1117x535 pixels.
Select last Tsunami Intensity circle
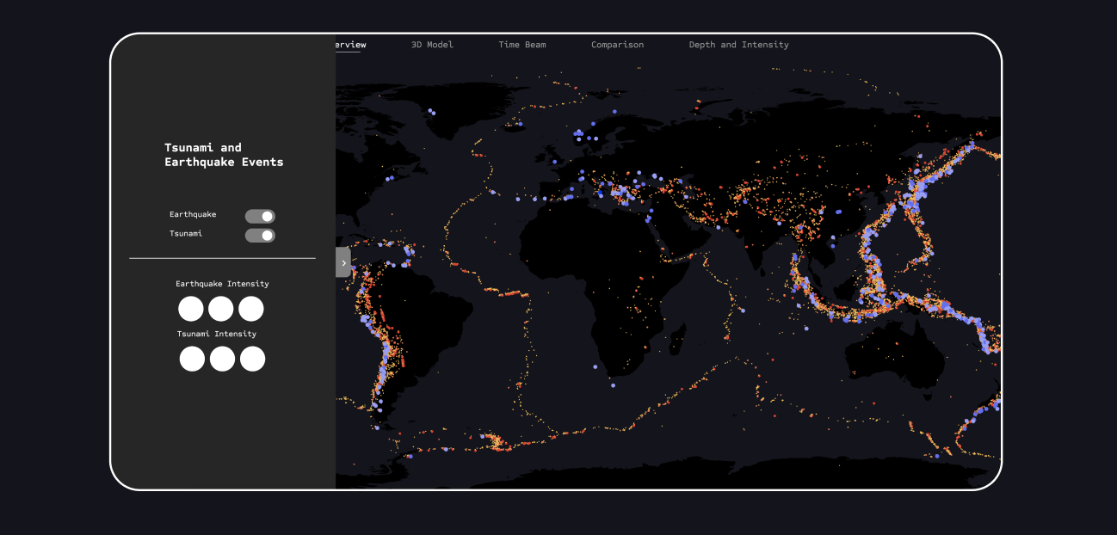[252, 359]
